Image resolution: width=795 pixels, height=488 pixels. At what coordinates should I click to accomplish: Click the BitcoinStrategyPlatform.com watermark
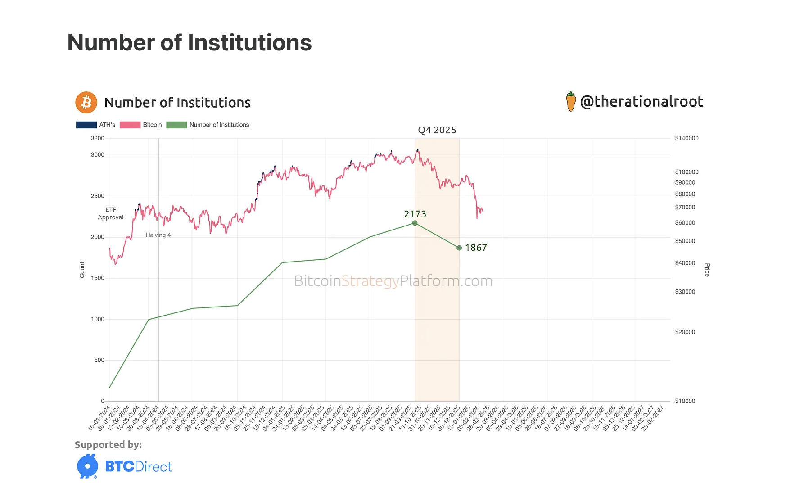click(393, 281)
